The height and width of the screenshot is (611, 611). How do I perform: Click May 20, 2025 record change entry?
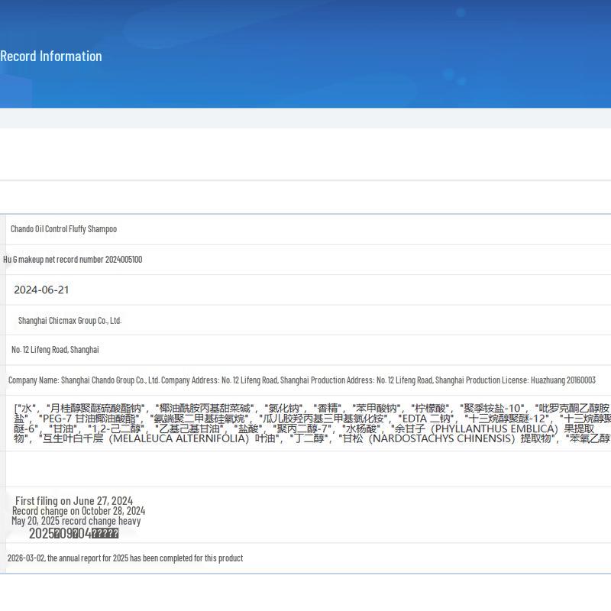(x=76, y=521)
